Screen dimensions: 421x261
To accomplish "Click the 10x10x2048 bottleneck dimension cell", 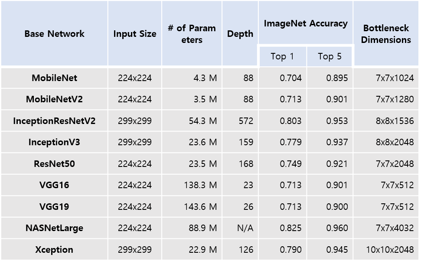I will click(x=390, y=250).
